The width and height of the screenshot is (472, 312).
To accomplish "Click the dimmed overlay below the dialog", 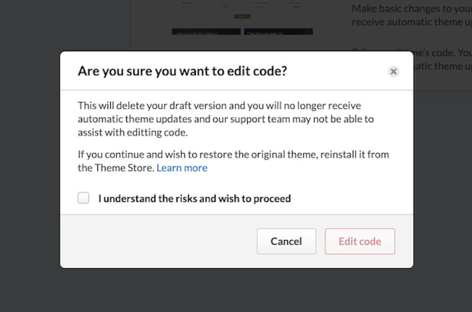I will point(236,291).
